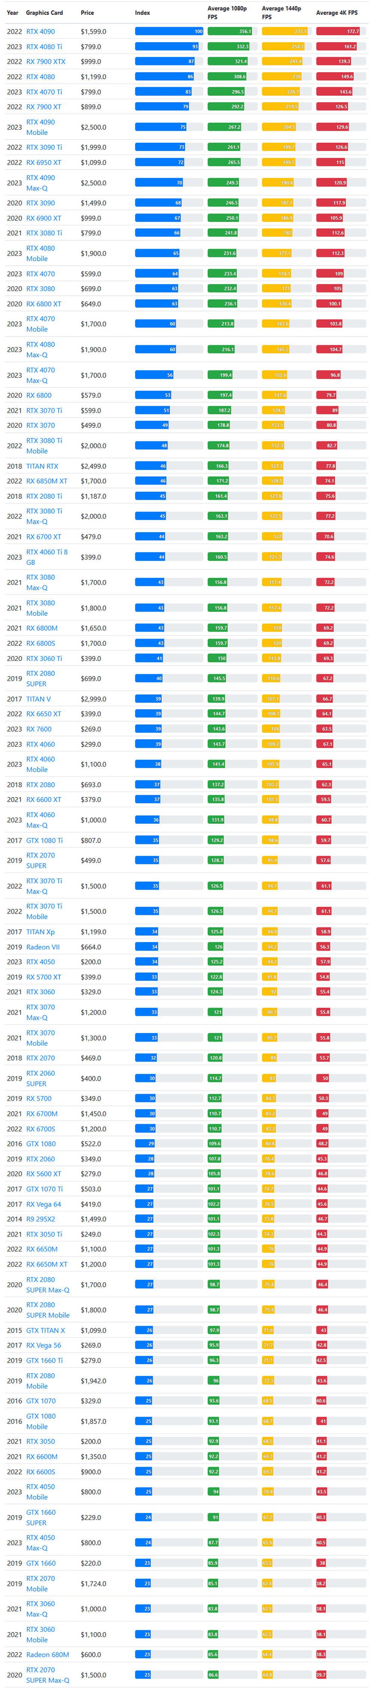Click the RX 7900 XTX link
This screenshot has width=375, height=1691.
point(45,62)
